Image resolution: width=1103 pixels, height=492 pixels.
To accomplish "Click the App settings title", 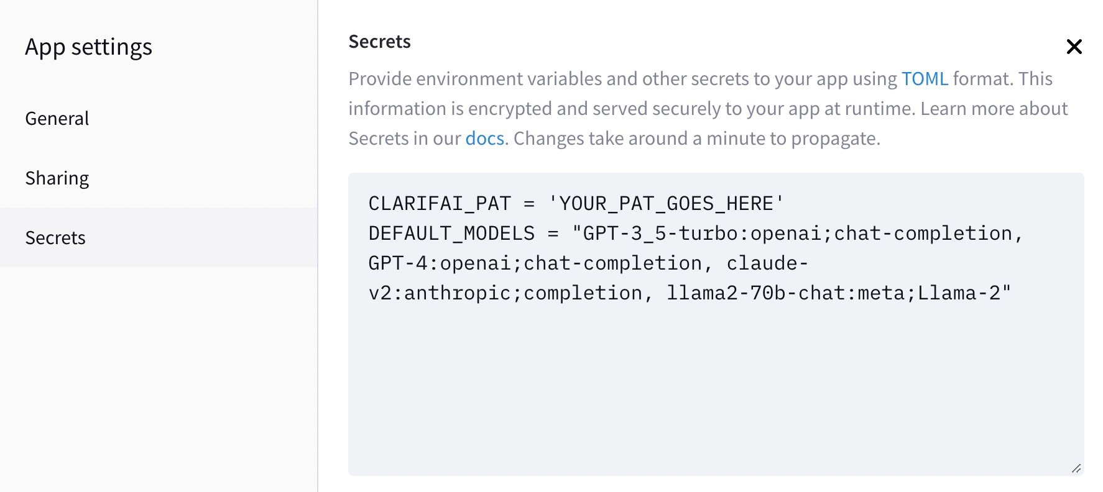I will 88,47.
